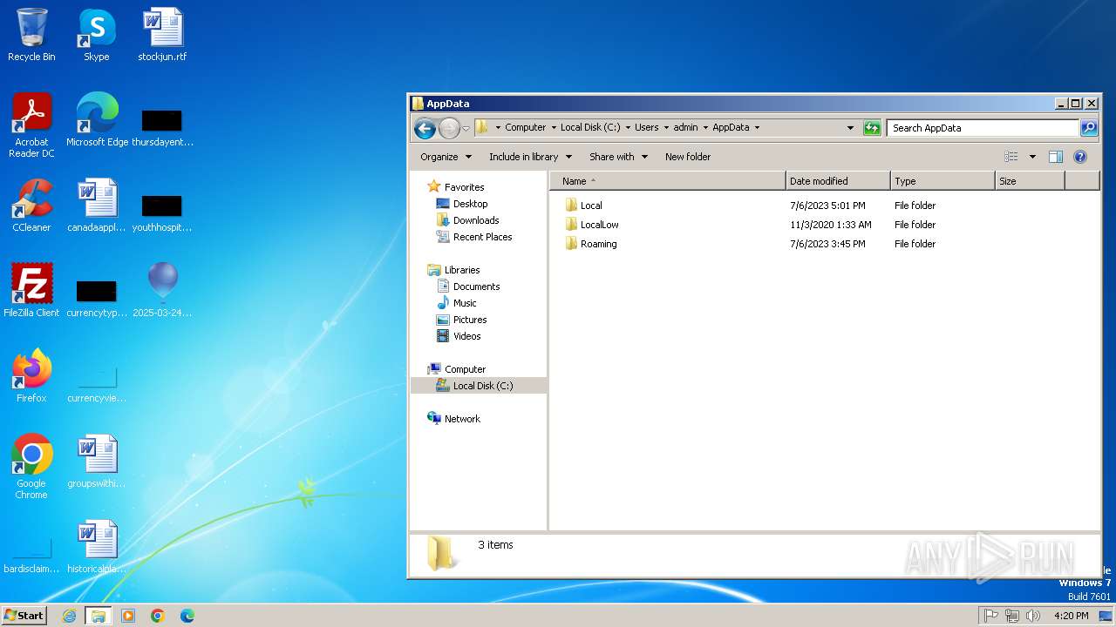1116x627 pixels.
Task: Launch CCleaner from the desktop
Action: pyautogui.click(x=31, y=206)
